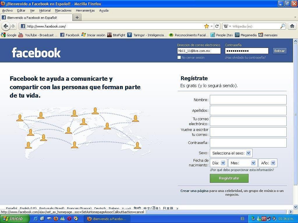This screenshot has height=223, width=298.
Task: Launch Windows Media Player from quick launch
Action: click(76, 219)
